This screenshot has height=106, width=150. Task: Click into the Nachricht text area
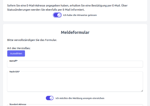(75, 82)
